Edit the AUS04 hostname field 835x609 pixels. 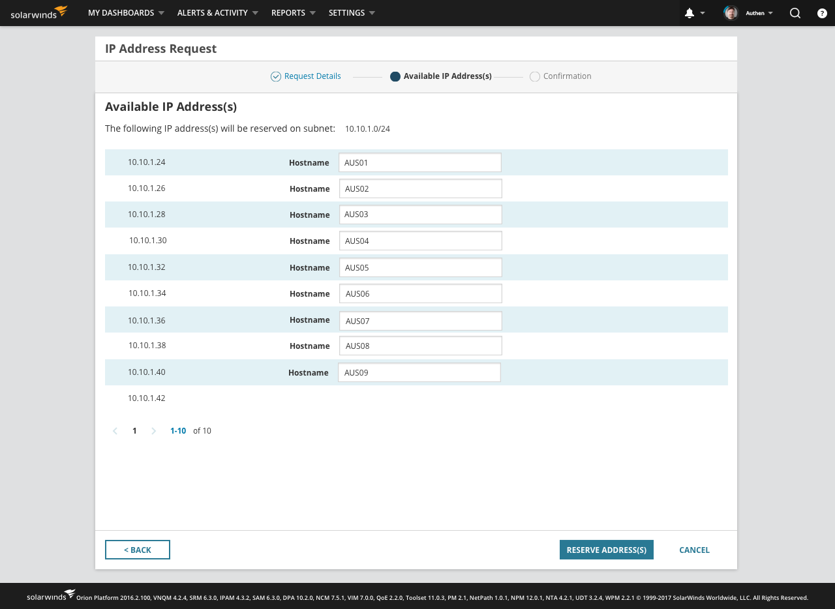pyautogui.click(x=421, y=241)
